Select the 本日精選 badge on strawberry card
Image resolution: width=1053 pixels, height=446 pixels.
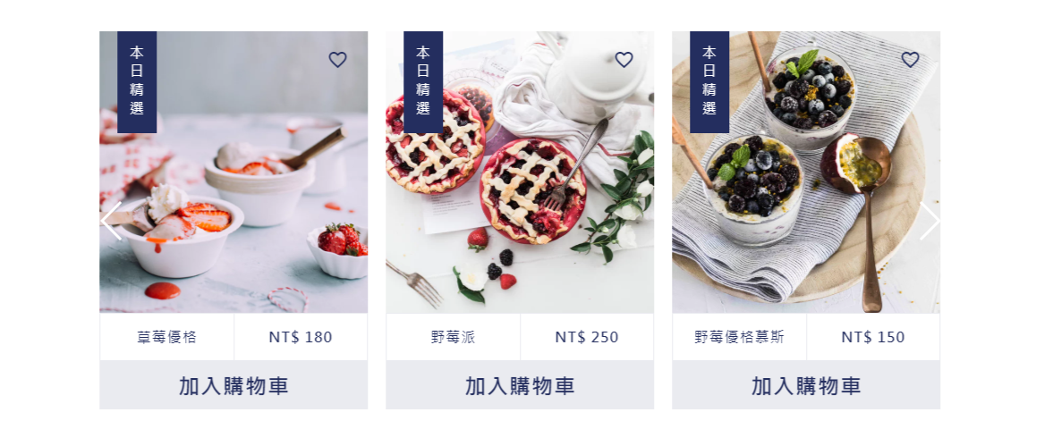[137, 82]
